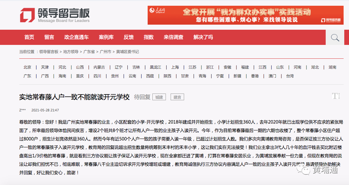The width and height of the screenshot is (349, 185).
Task: Select province 贵州
Action: click(115, 76)
